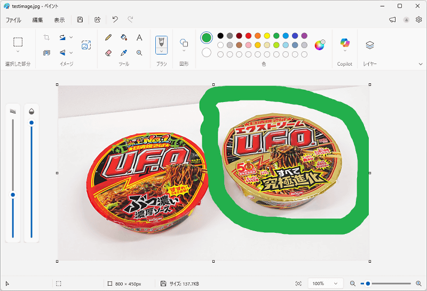The image size is (427, 291).
Task: Click the Shapes tool icon
Action: pos(184,43)
